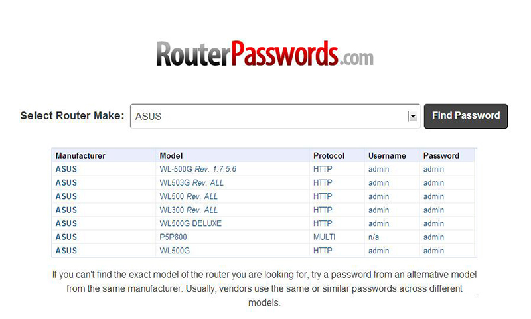Select the ASUS router make combo box
The width and height of the screenshot is (531, 319).
click(x=269, y=116)
